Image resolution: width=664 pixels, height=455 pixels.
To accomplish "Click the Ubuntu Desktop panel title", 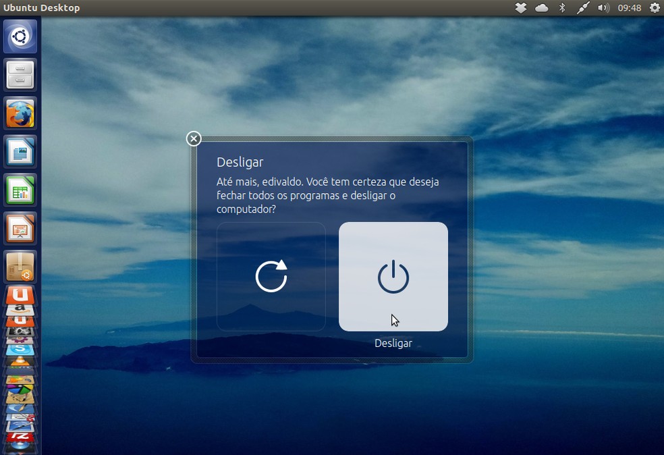I will point(42,7).
